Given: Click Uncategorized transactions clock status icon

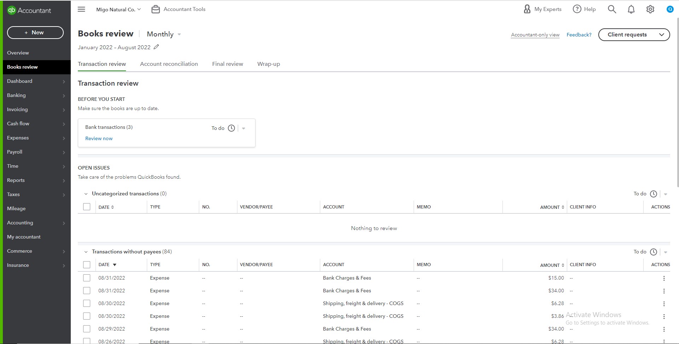Looking at the screenshot, I should pos(654,194).
